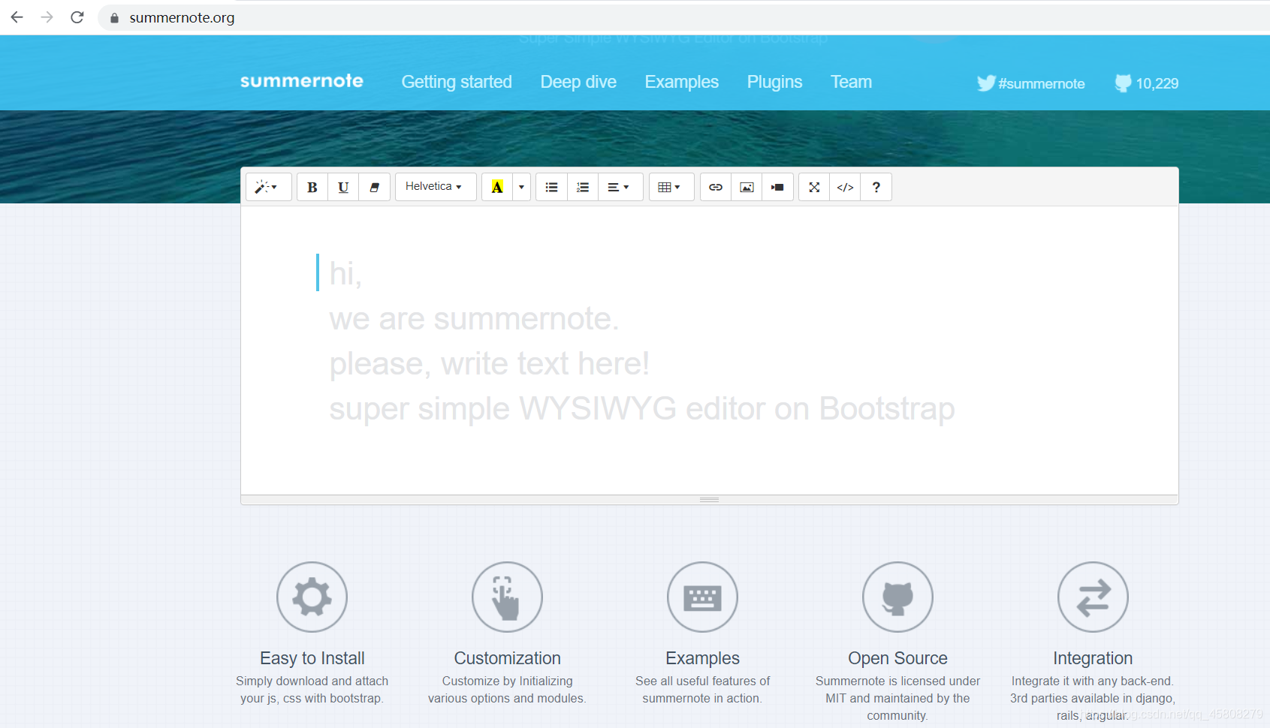
Task: Open the magic wand style dropdown
Action: 268,188
